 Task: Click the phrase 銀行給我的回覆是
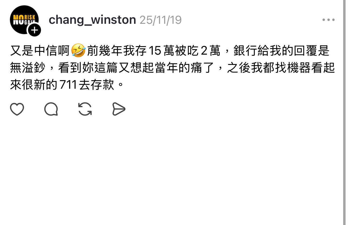(x=281, y=51)
